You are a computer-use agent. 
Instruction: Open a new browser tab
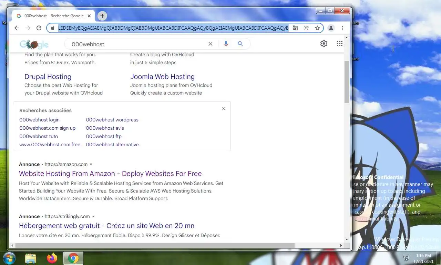coord(102,16)
